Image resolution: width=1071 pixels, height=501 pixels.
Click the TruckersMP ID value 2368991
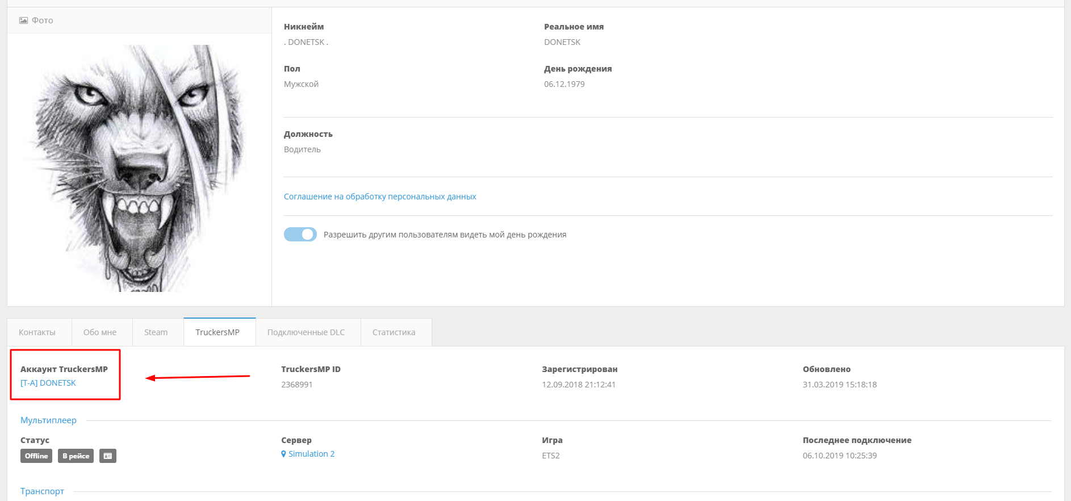click(x=297, y=385)
